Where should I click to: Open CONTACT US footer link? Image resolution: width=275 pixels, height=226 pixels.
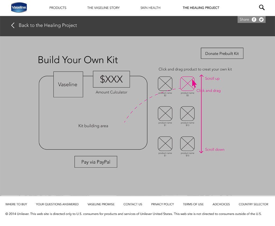[133, 204]
